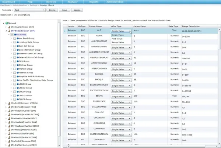Click the blue dot icon for DPS Group
221x148 pixels.
pyautogui.click(x=18, y=61)
